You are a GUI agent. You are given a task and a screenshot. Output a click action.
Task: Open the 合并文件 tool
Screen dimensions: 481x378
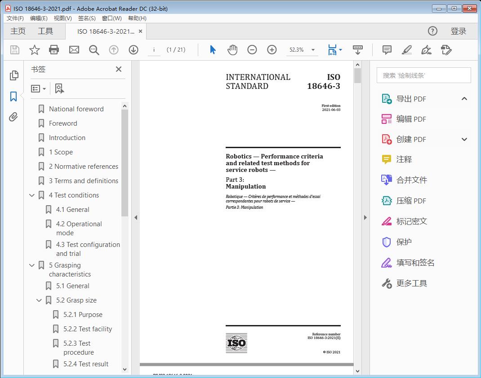(411, 180)
